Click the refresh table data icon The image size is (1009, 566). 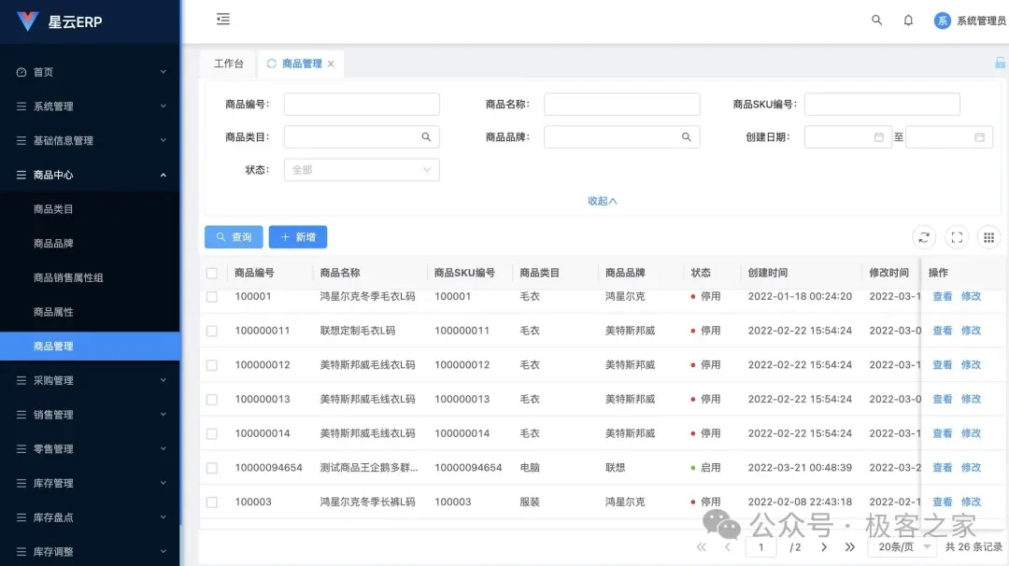[x=924, y=236]
